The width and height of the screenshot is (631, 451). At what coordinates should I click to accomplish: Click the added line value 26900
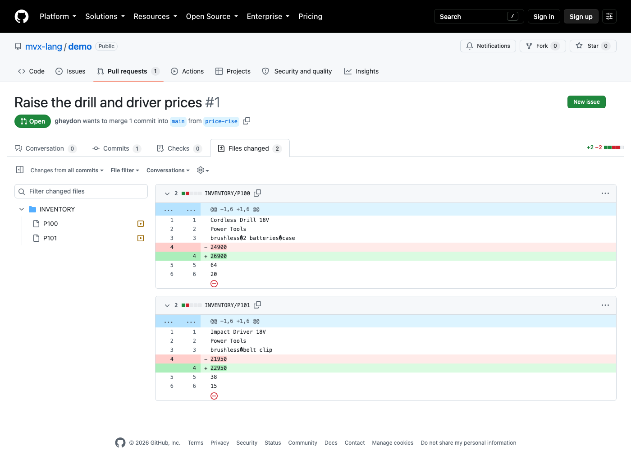(219, 256)
